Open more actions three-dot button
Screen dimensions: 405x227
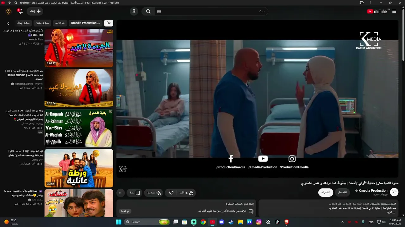tap(121, 193)
